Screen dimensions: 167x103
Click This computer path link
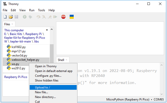[14, 30]
